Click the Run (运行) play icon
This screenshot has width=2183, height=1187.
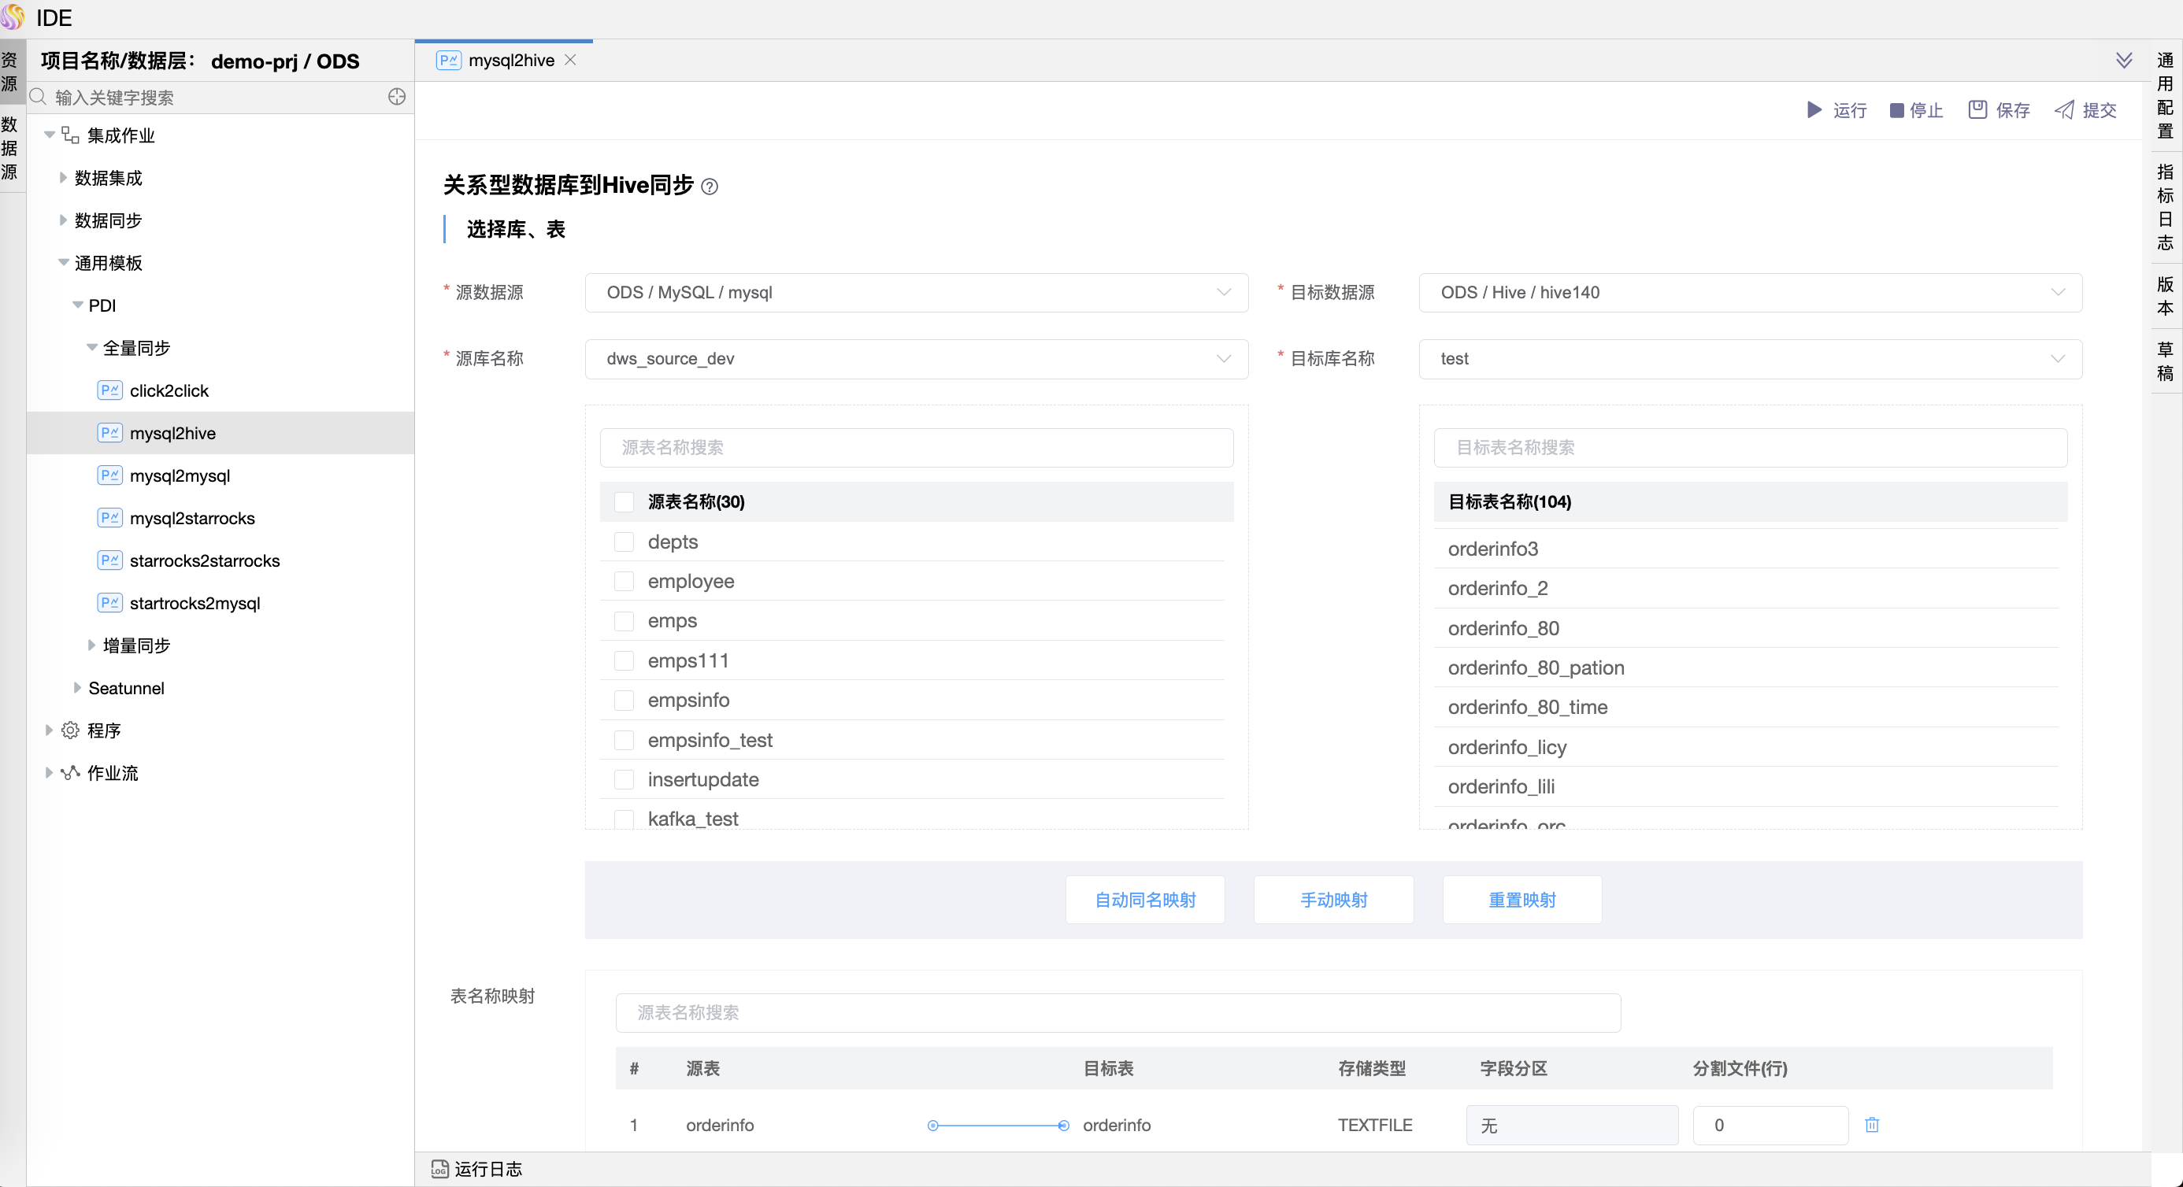coord(1814,110)
